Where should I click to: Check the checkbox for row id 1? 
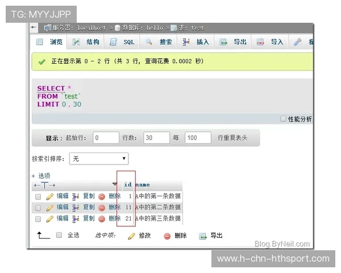38,197
